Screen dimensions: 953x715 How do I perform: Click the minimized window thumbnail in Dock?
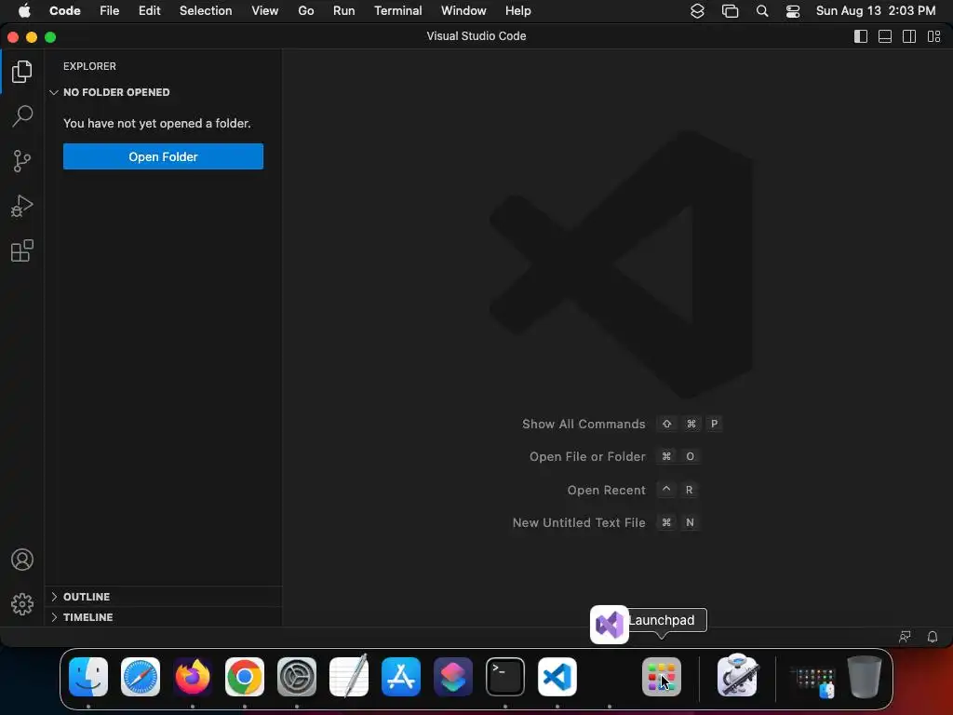[812, 681]
